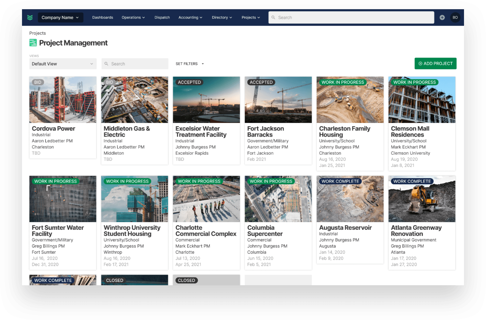Click the Fort Jackson Barracks title
The height and width of the screenshot is (320, 486).
tap(266, 132)
